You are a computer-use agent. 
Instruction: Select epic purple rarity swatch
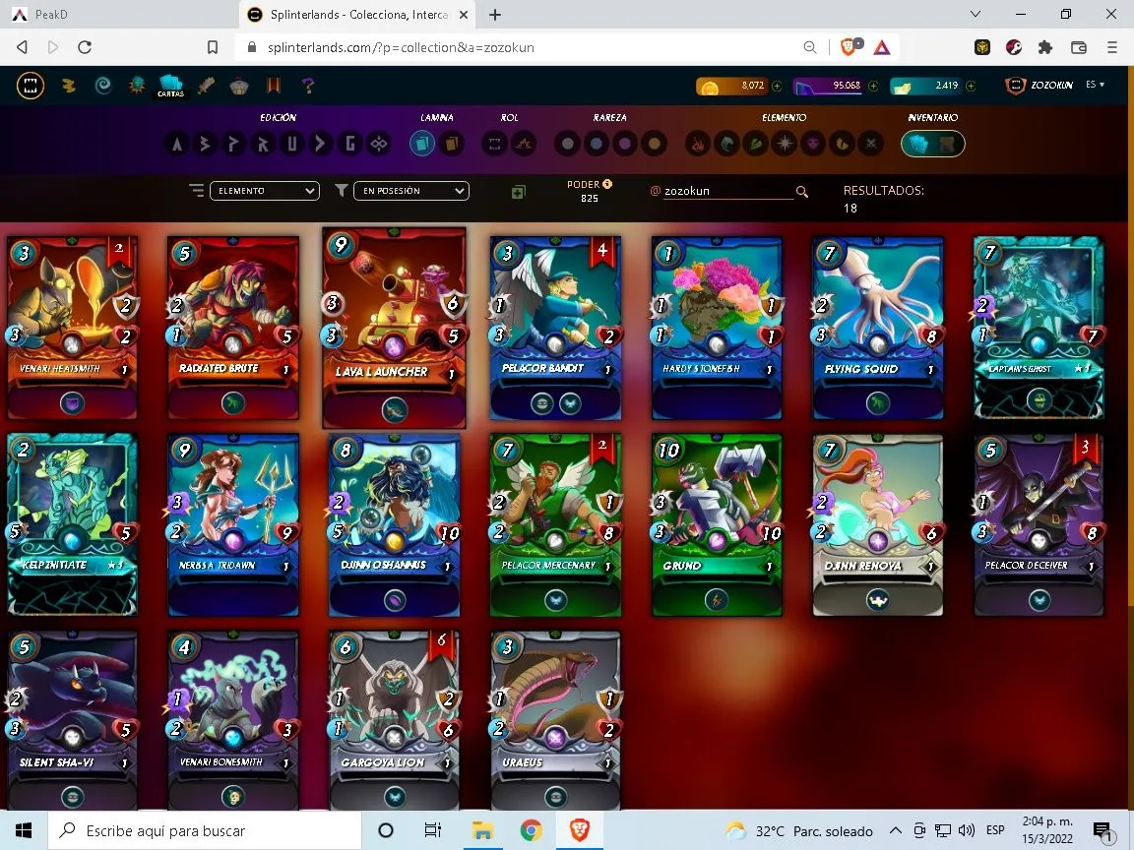pos(626,143)
